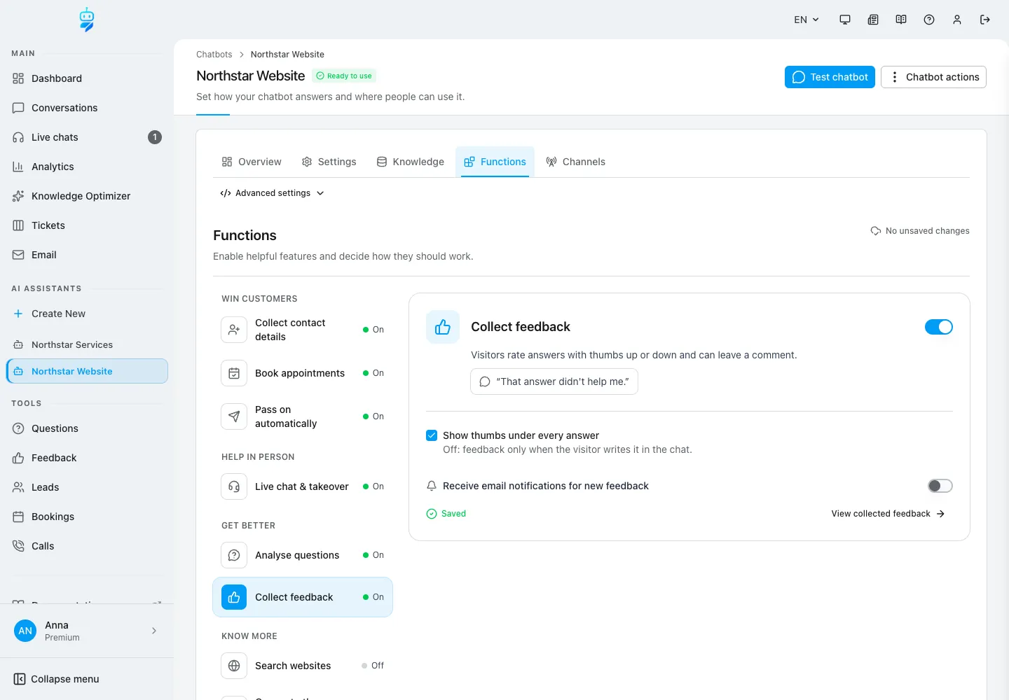Open Live chats in sidebar
Image resolution: width=1009 pixels, height=700 pixels.
coord(87,137)
